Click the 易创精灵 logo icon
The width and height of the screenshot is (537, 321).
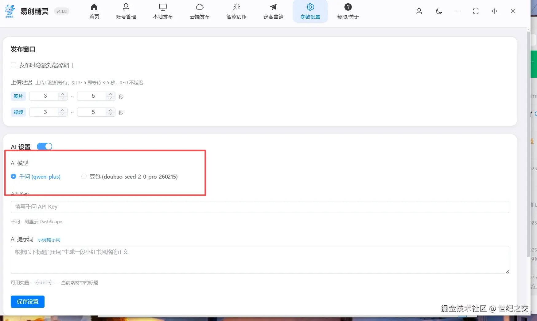pyautogui.click(x=10, y=11)
